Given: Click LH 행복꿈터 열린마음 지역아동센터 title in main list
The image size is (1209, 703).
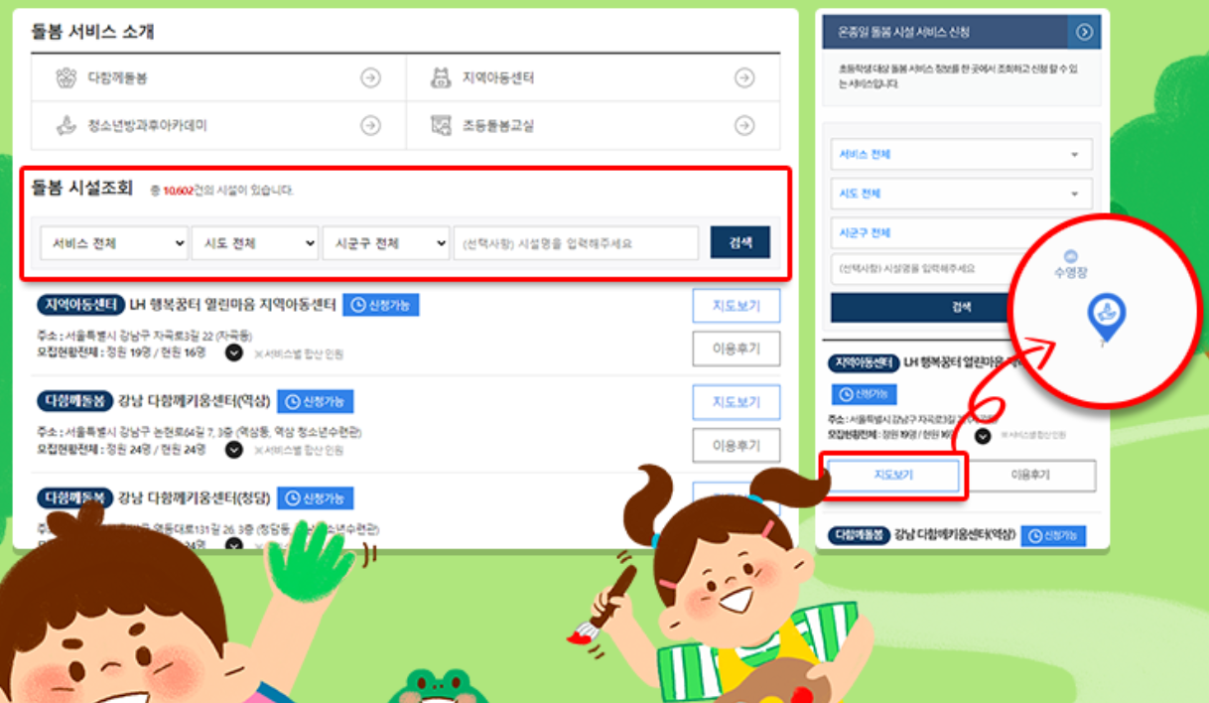Looking at the screenshot, I should click(x=232, y=304).
